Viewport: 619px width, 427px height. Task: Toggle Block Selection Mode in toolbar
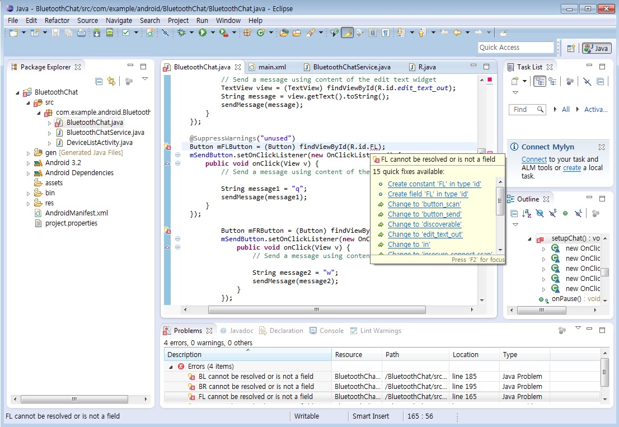click(373, 33)
